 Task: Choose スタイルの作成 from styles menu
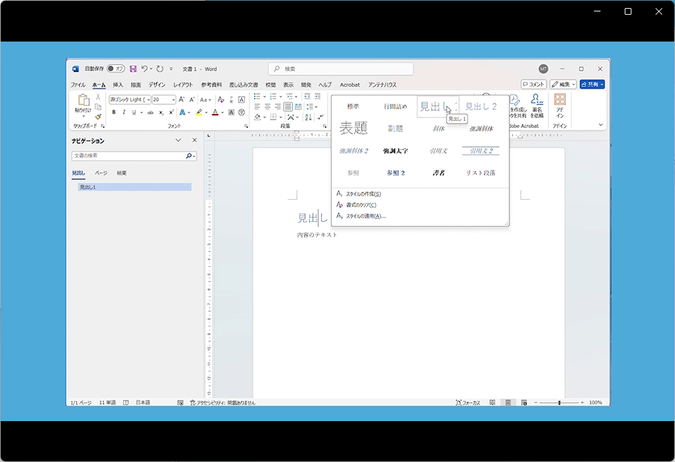tap(363, 194)
